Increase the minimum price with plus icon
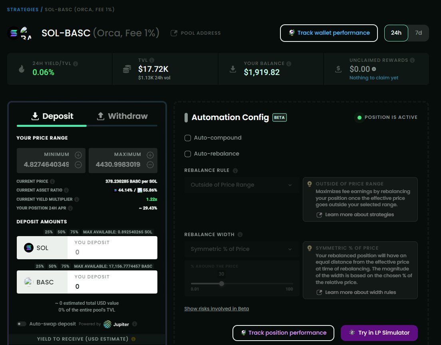This screenshot has width=441, height=345. (78, 155)
